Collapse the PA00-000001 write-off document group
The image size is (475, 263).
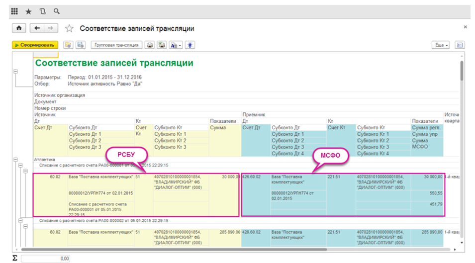coord(20,165)
